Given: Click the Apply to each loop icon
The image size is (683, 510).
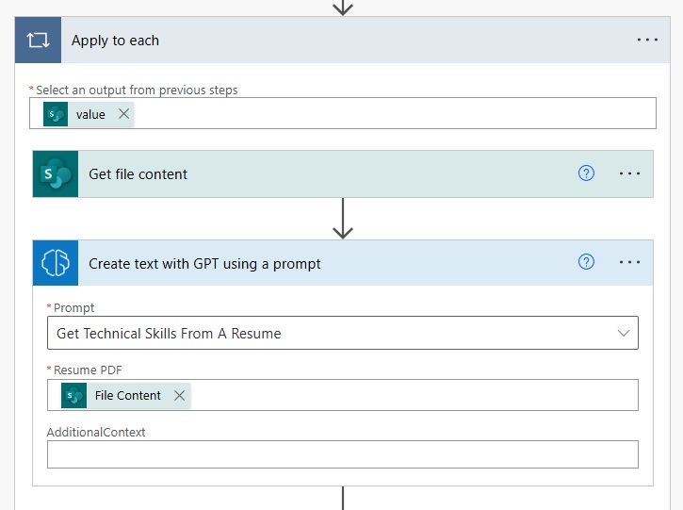Looking at the screenshot, I should pyautogui.click(x=38, y=41).
